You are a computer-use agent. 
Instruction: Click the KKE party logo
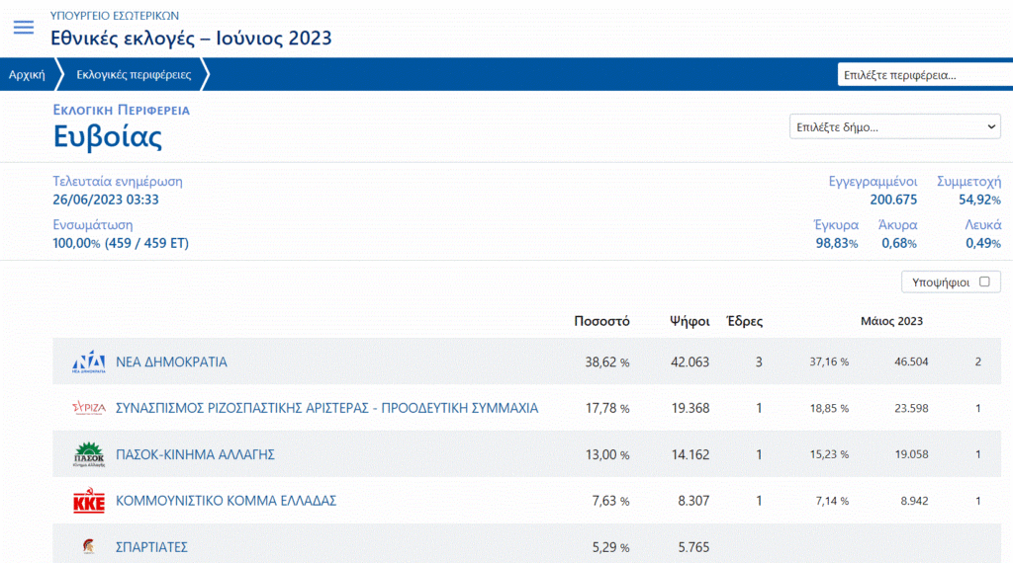pyautogui.click(x=89, y=502)
